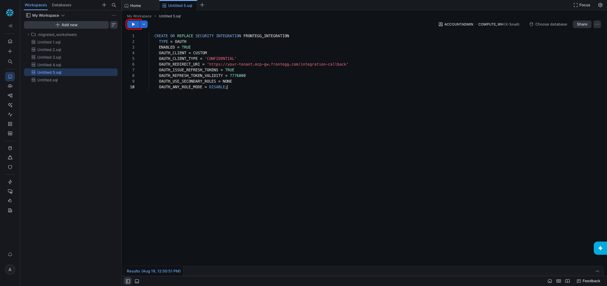The image size is (607, 286).
Task: Click the Snowflake logo icon
Action: (10, 13)
